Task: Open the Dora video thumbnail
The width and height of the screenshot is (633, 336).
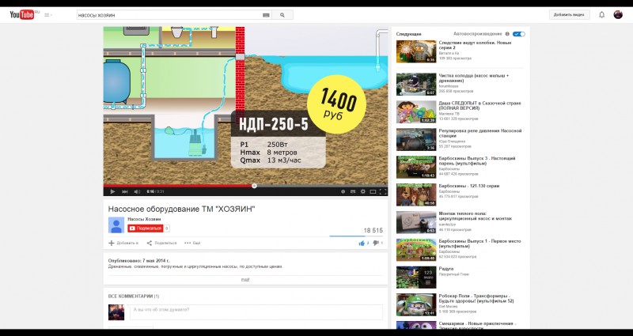Action: (416, 111)
